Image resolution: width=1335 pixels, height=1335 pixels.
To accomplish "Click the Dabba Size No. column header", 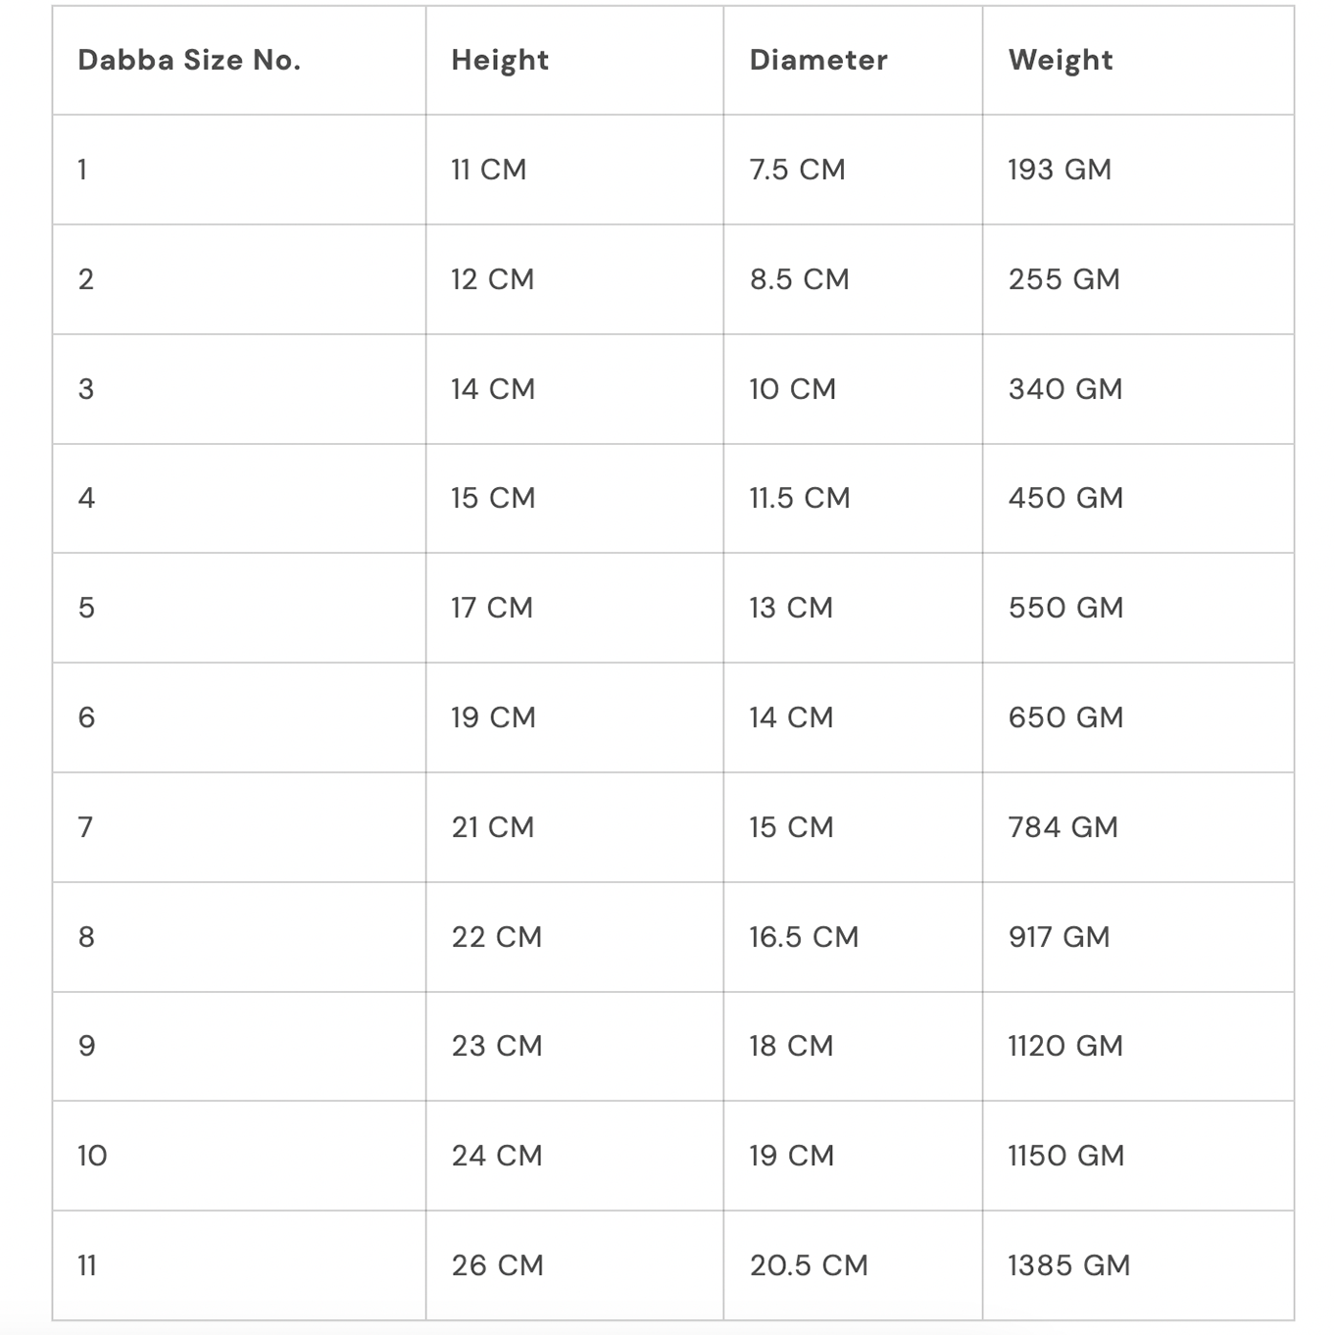I will (x=189, y=61).
